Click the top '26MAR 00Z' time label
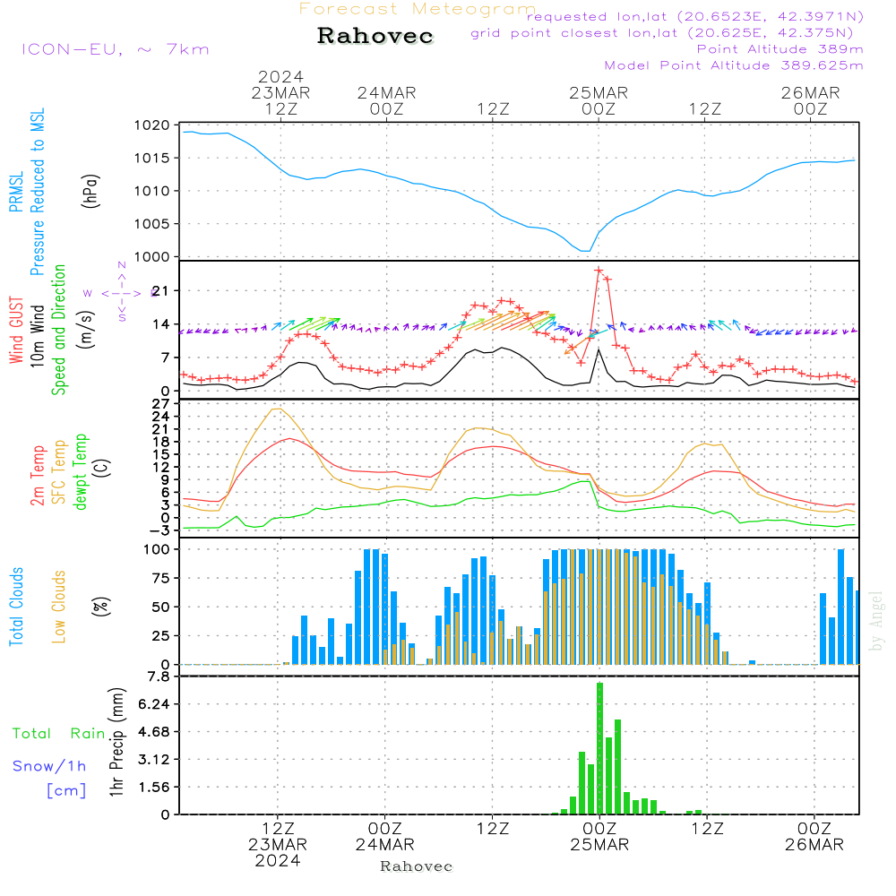This screenshot has width=896, height=896. pyautogui.click(x=810, y=100)
